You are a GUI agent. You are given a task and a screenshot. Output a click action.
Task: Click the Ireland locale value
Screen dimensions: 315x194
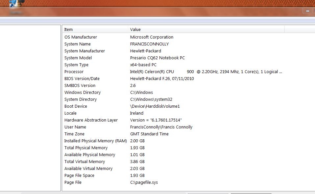136,113
